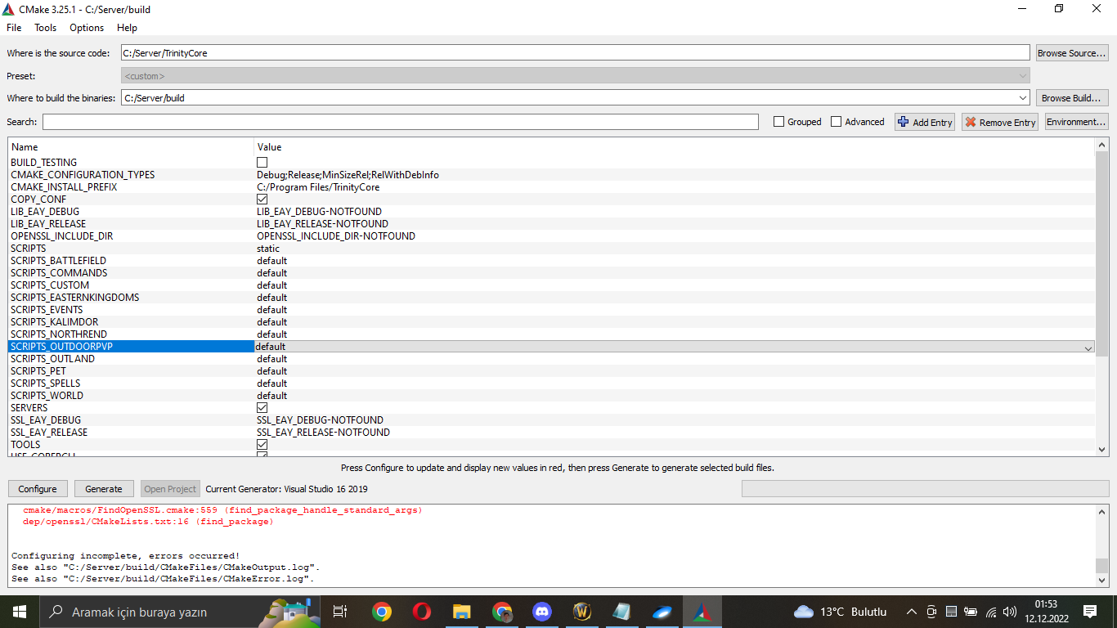Expand the SCRIPTS_OUTDOORPVP value dropdown

(x=1088, y=348)
